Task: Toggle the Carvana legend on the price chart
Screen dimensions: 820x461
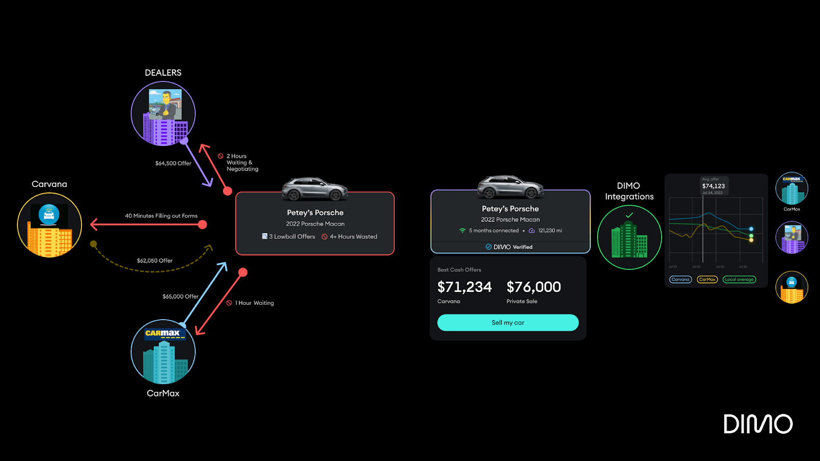Action: click(681, 279)
